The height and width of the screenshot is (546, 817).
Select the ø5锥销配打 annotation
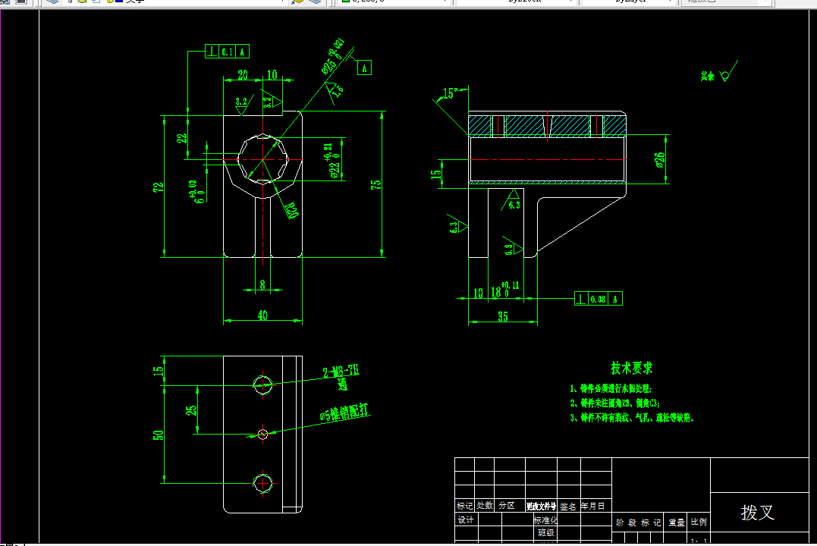click(x=344, y=413)
